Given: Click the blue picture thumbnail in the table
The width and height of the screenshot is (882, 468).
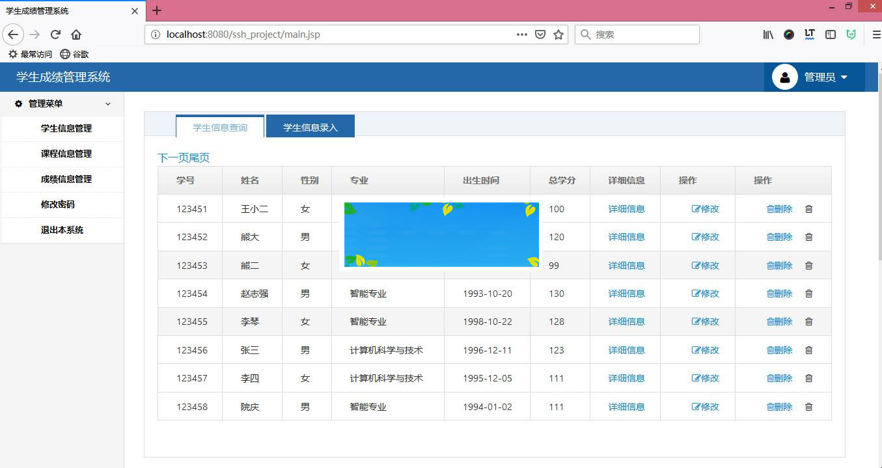Looking at the screenshot, I should [441, 234].
